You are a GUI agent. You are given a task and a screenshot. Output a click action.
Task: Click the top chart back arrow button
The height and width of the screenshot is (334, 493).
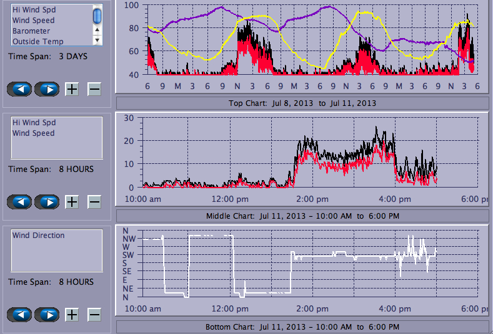(x=21, y=89)
